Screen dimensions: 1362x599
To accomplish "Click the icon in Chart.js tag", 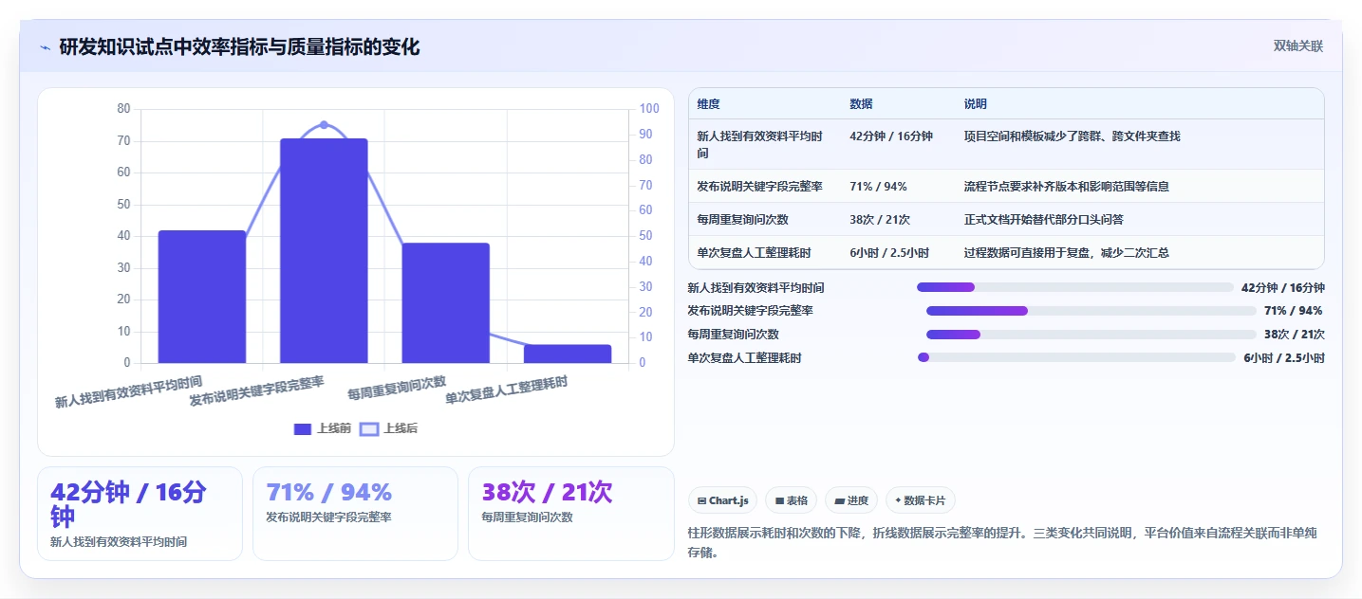I will (x=701, y=500).
